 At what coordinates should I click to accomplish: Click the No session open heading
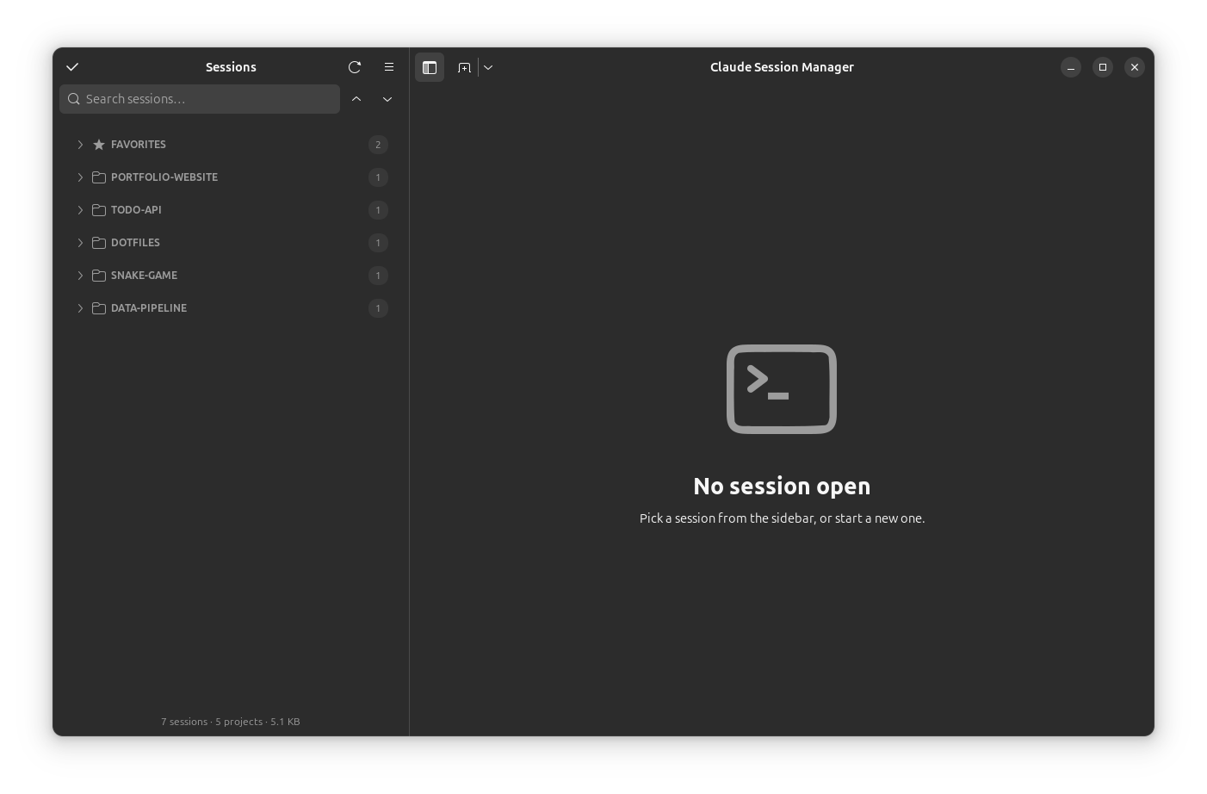tap(782, 487)
